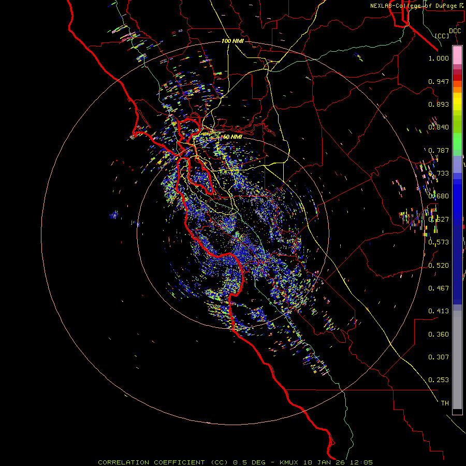The image size is (466, 466).
Task: Click the [CC] units label
Action: pos(442,36)
